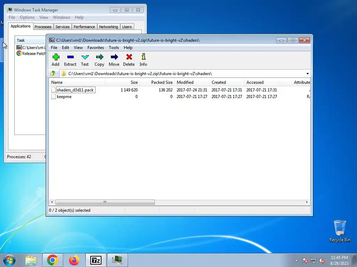The image size is (357, 267).
Task: Expand the 7-Zip address path dropdown
Action: (x=307, y=74)
